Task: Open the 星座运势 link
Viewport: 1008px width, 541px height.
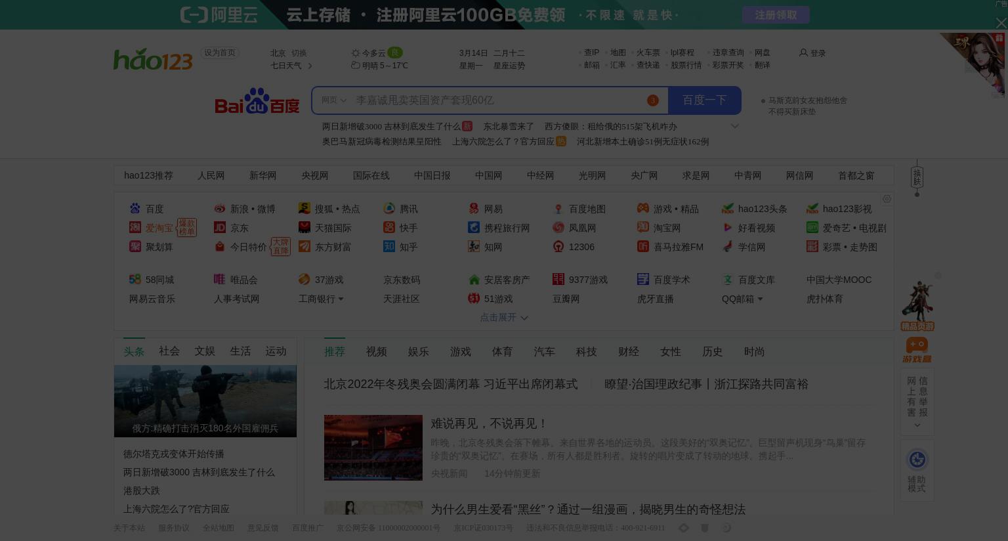Action: click(x=509, y=66)
